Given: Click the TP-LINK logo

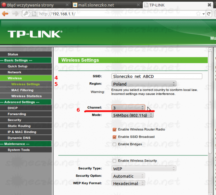Looking at the screenshot, I should 35,34.
